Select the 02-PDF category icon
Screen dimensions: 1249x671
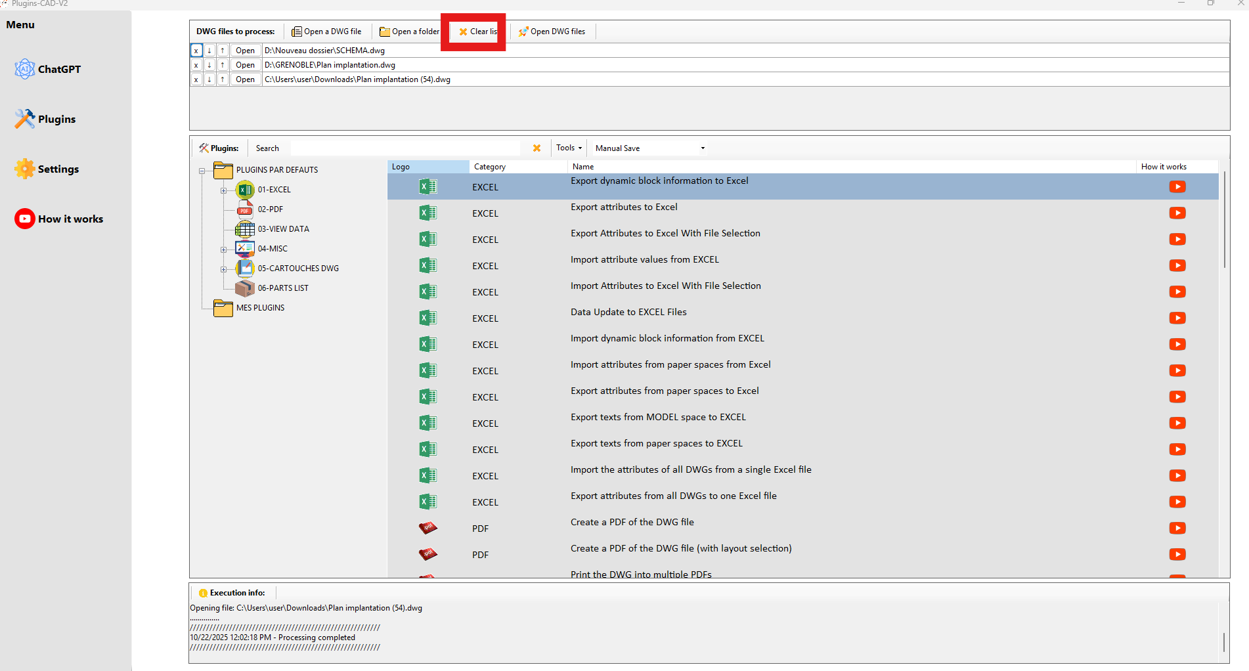tap(245, 209)
